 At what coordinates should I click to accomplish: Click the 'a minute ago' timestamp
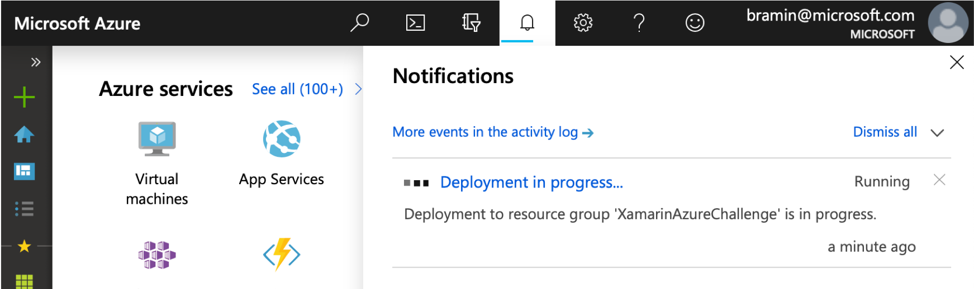point(872,247)
